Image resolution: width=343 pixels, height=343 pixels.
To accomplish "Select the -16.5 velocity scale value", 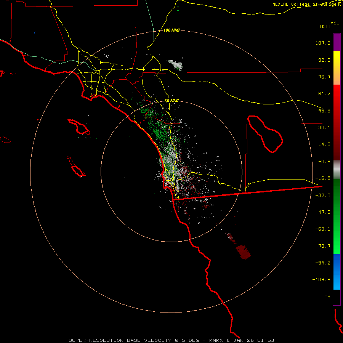I will [323, 178].
